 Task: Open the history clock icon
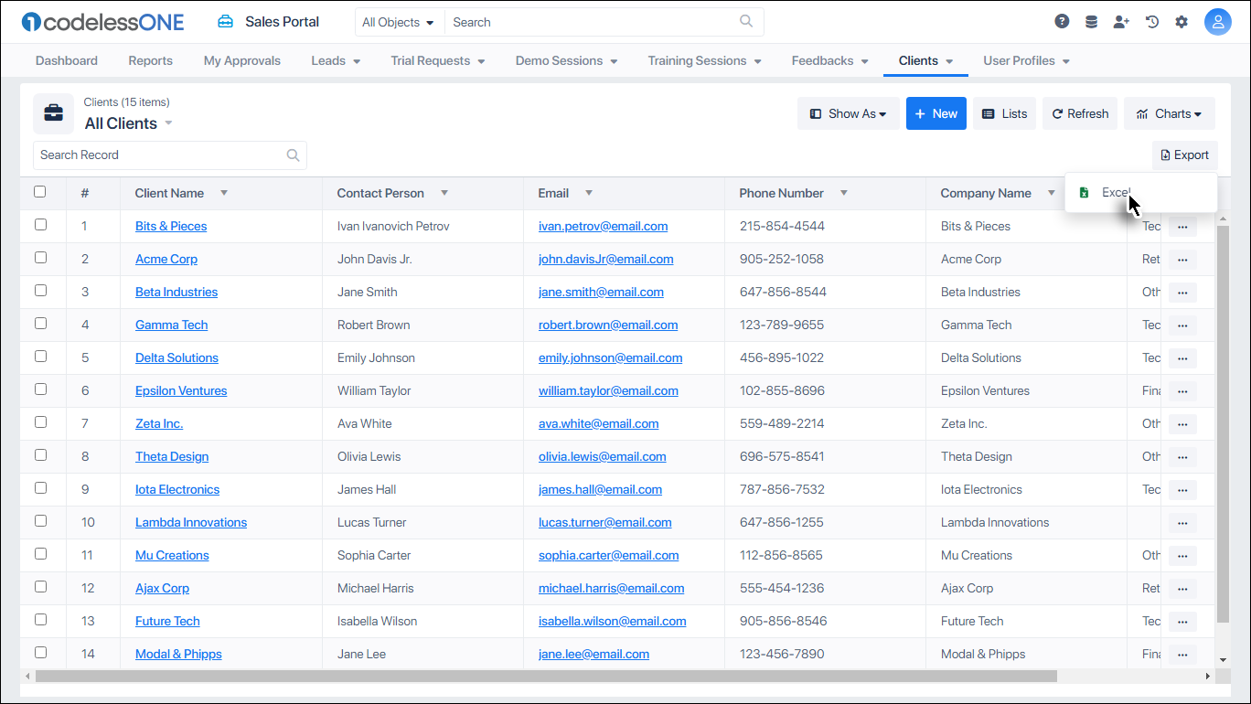pyautogui.click(x=1152, y=22)
